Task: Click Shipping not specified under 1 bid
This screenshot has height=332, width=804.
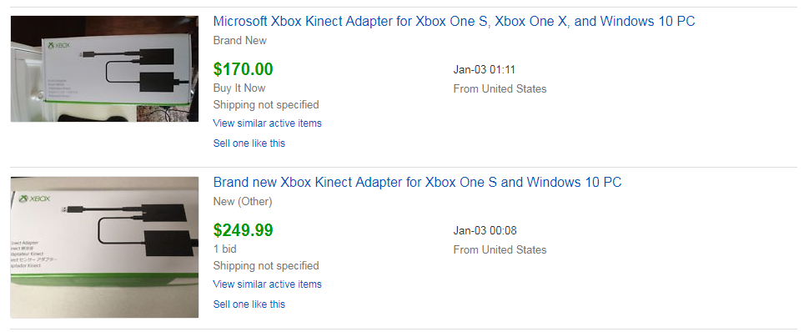Action: tap(265, 266)
